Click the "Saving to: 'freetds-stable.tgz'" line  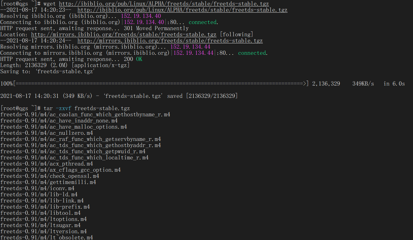47,71
